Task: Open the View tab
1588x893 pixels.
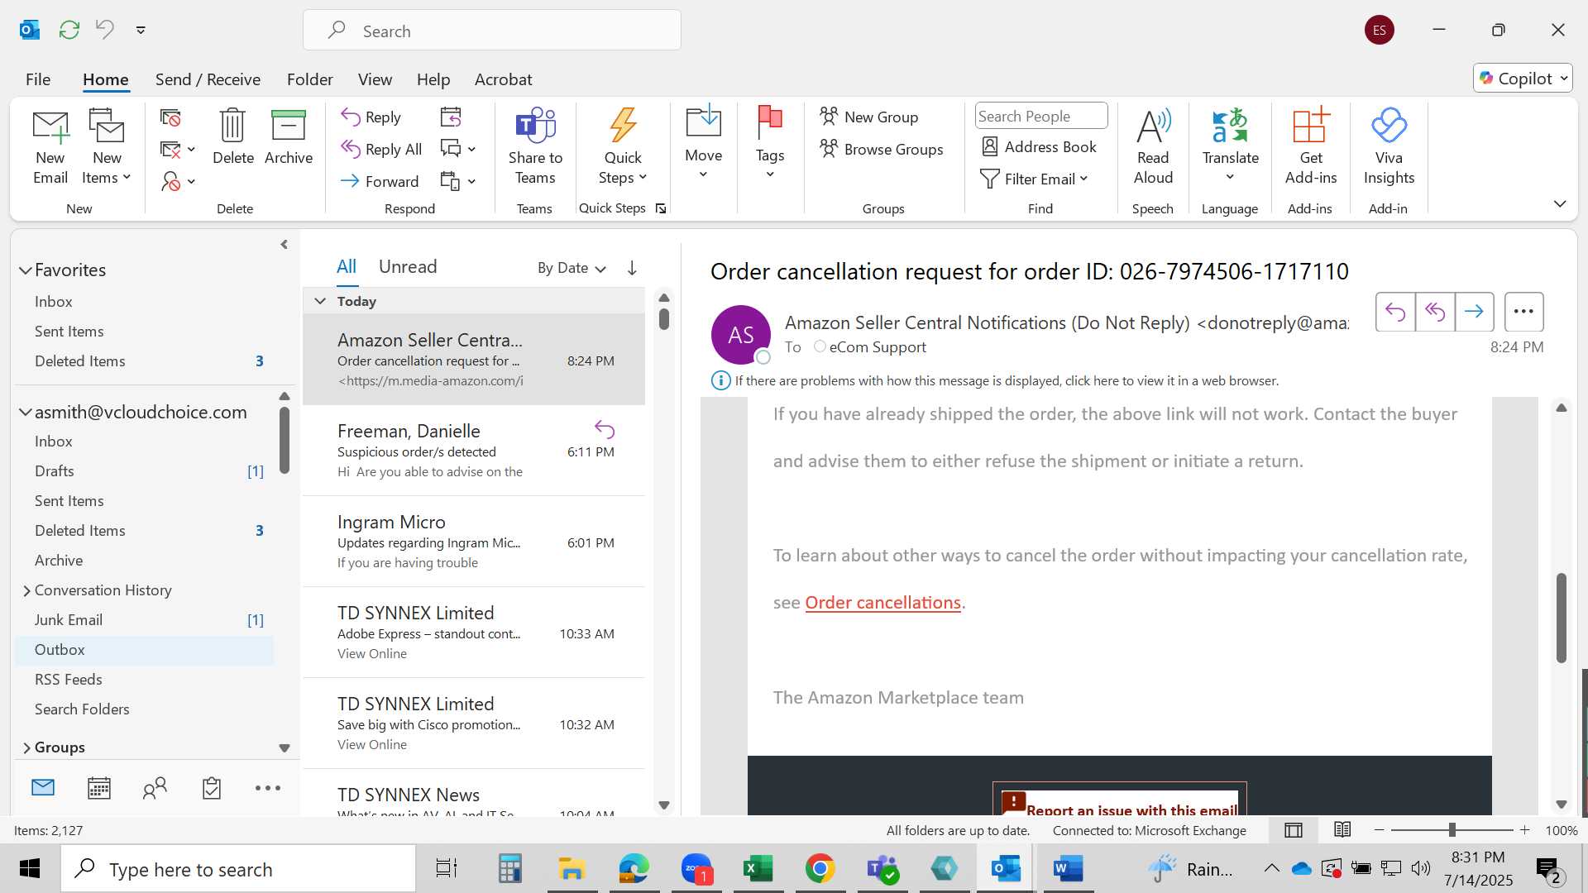Action: pyautogui.click(x=375, y=79)
